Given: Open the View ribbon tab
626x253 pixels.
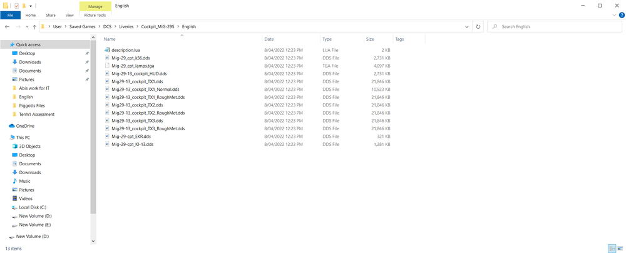Looking at the screenshot, I should (69, 15).
